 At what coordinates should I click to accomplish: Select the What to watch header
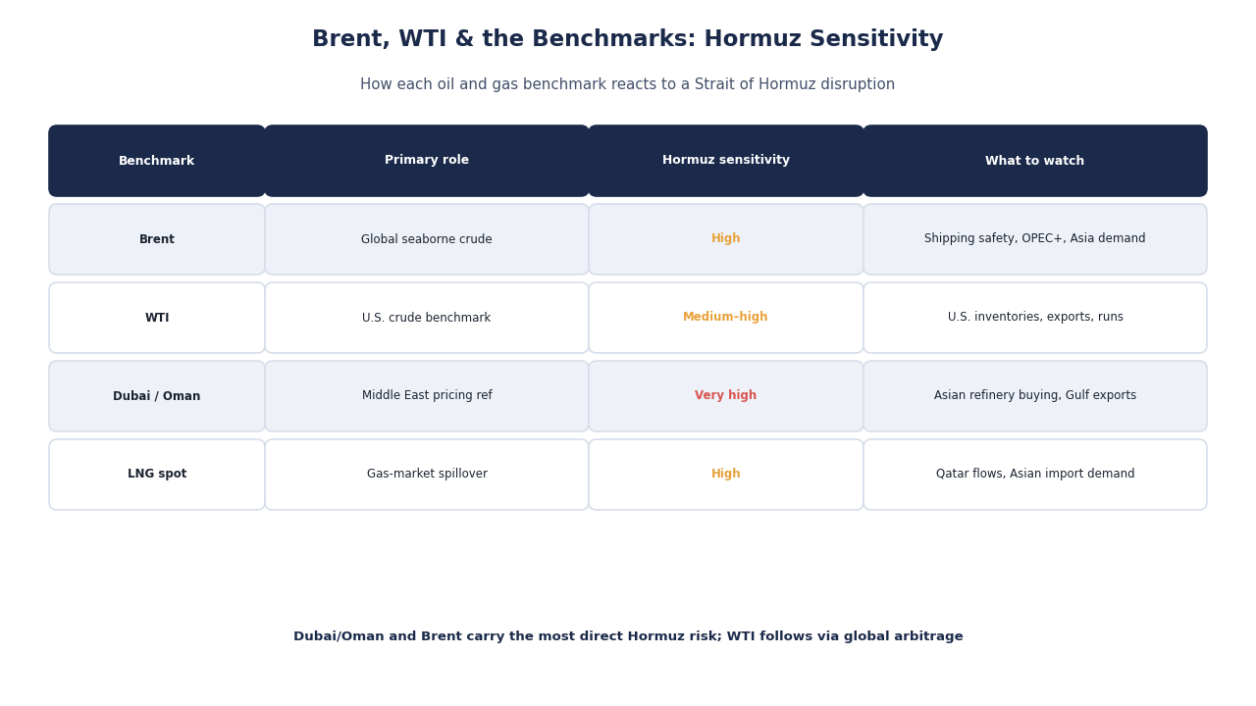tap(1035, 161)
